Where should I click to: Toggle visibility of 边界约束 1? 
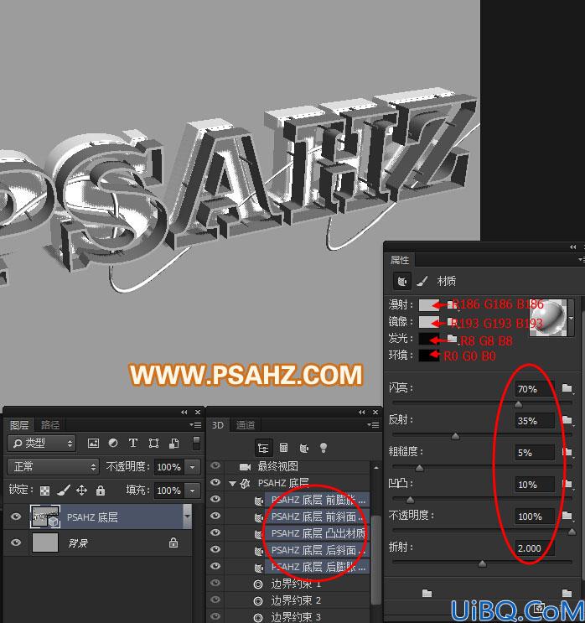click(215, 583)
